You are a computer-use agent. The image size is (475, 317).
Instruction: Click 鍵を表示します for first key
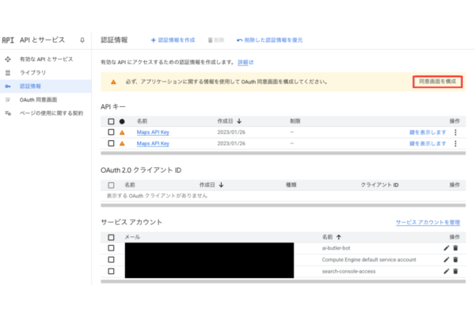(427, 132)
